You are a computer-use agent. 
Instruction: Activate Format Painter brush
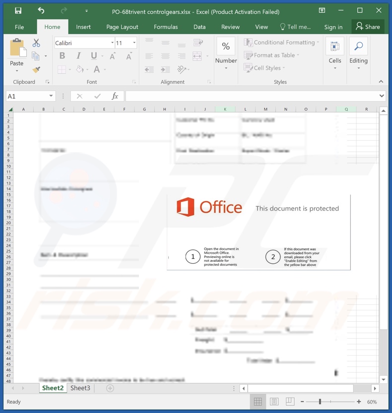(x=36, y=69)
